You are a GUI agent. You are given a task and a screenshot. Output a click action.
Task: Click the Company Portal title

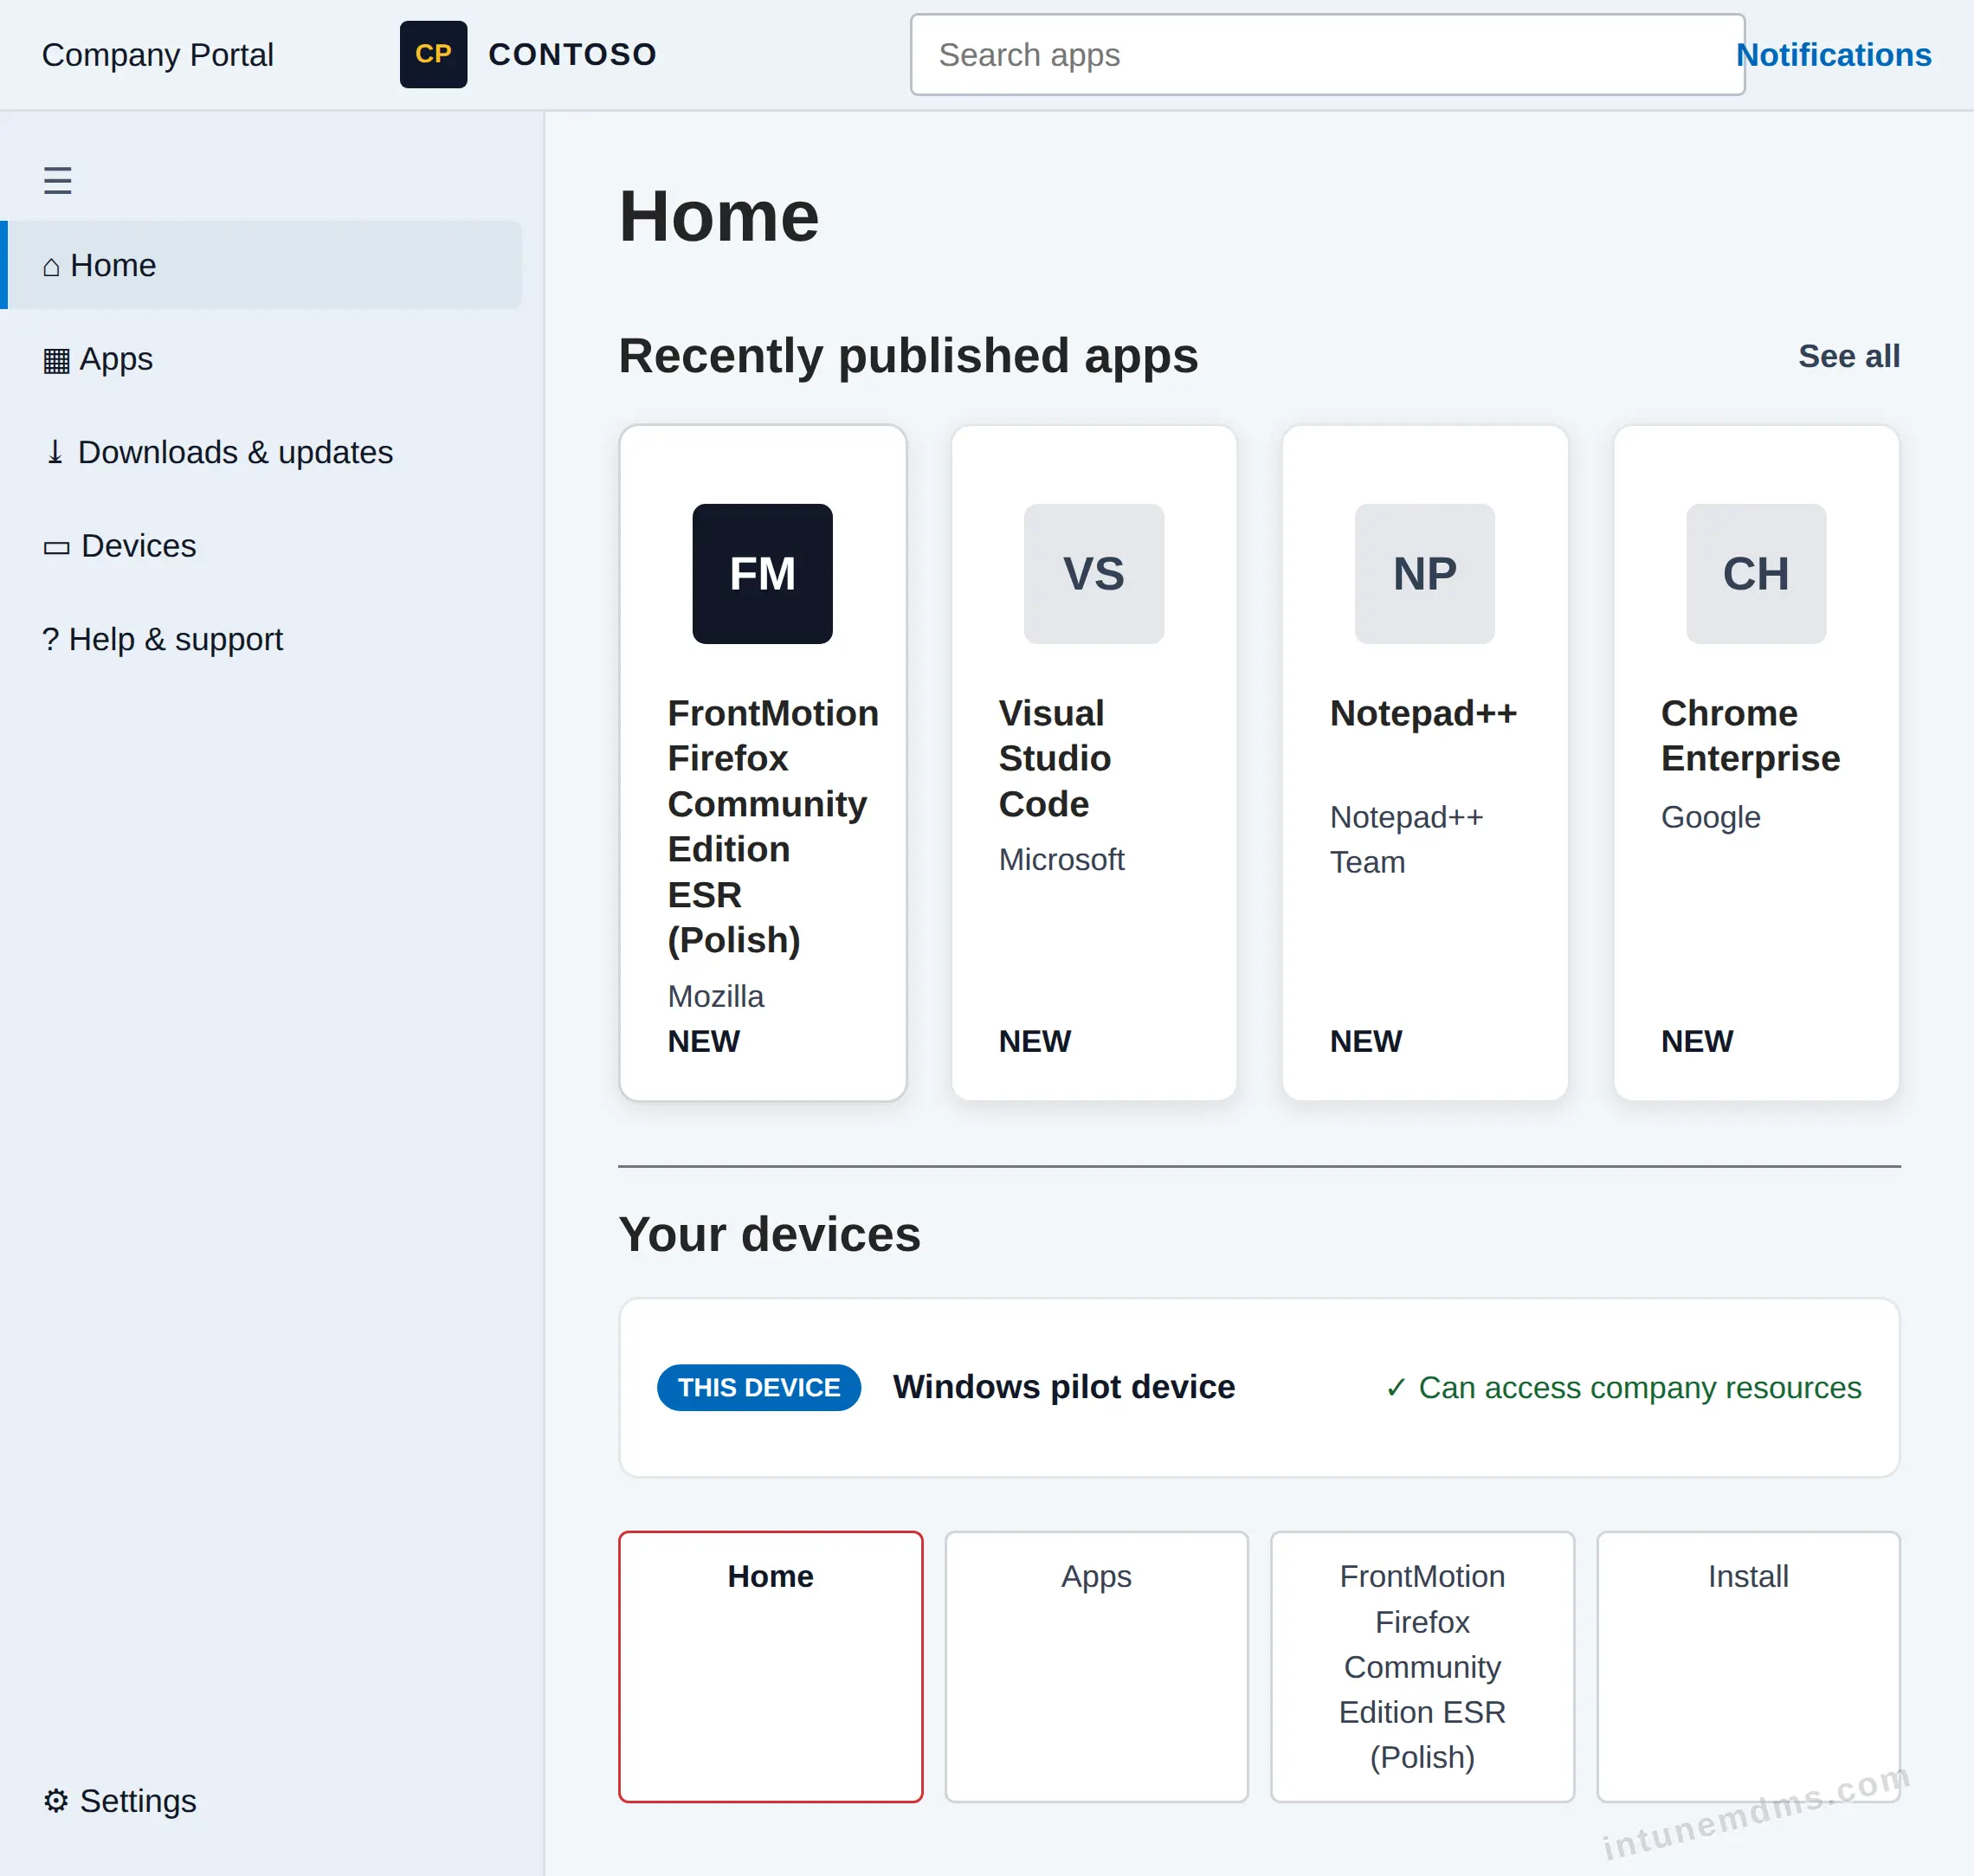[x=157, y=54]
